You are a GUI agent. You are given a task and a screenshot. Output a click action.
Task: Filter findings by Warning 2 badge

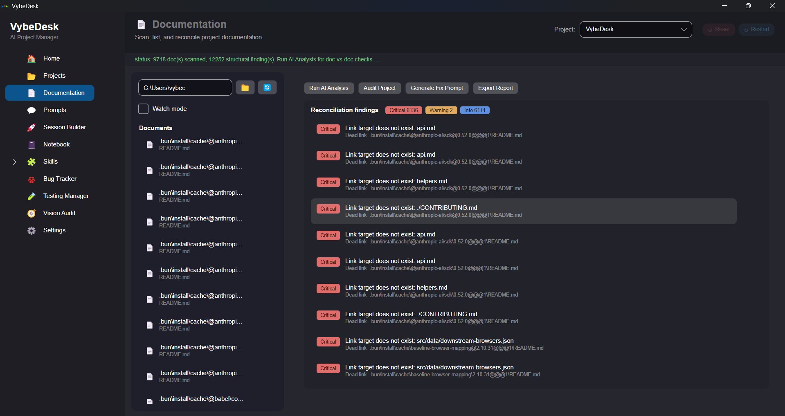(441, 110)
